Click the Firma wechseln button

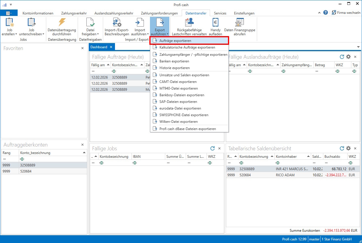click(346, 12)
